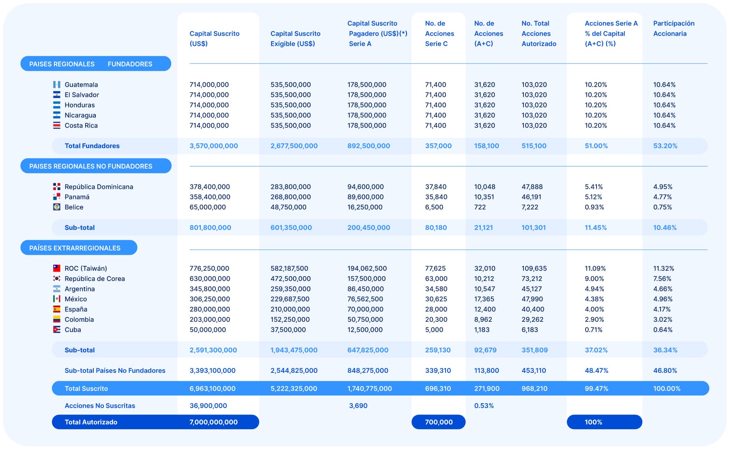This screenshot has width=730, height=449.
Task: Click the Panamá flag icon
Action: coord(56,197)
